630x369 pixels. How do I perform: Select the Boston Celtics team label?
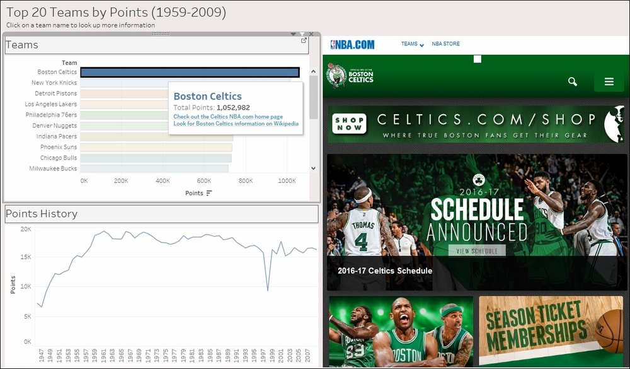[57, 72]
